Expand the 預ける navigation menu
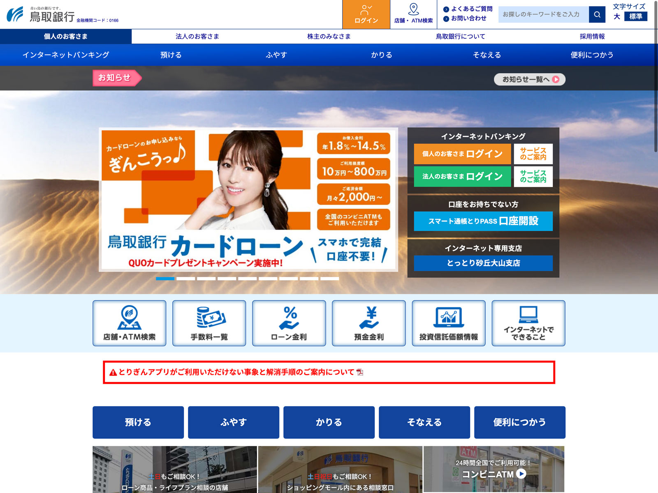Viewport: 658px width, 493px height. coord(171,55)
